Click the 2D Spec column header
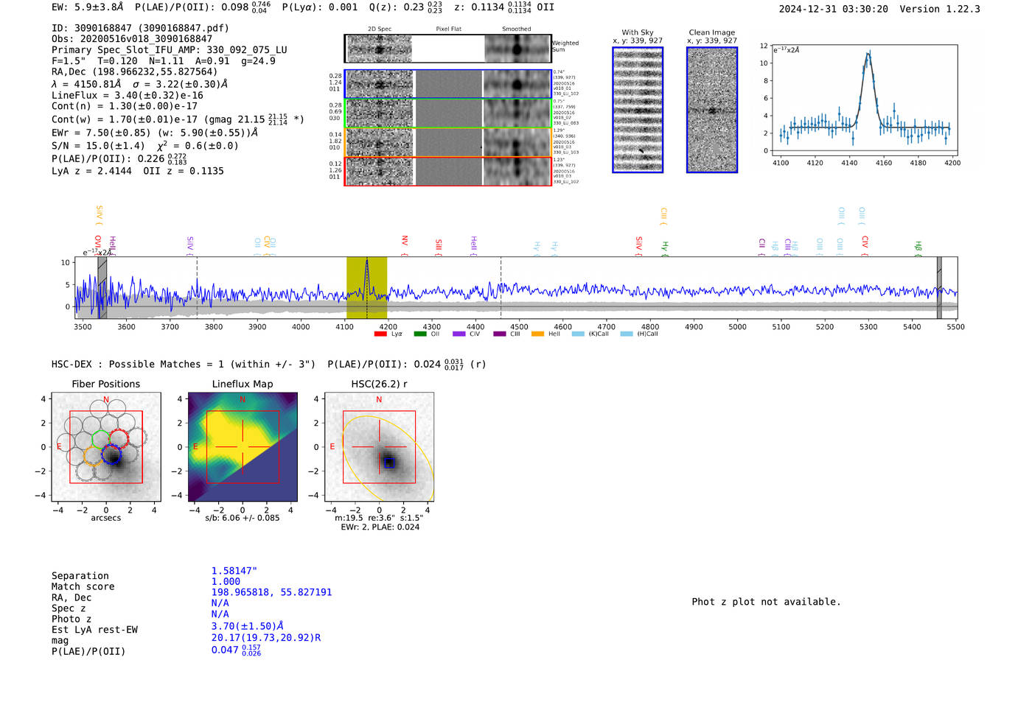This screenshot has width=1032, height=702. pyautogui.click(x=380, y=29)
